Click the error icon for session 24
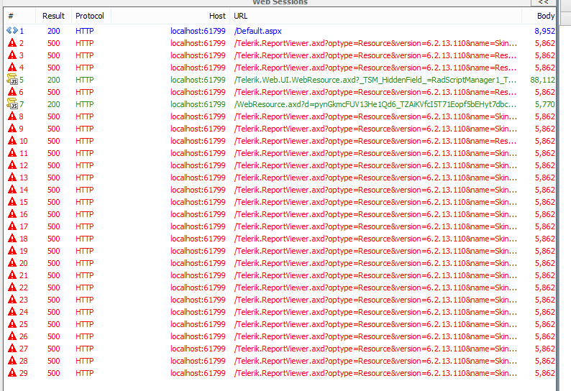Viewport: 571px width, 391px height. [x=12, y=312]
